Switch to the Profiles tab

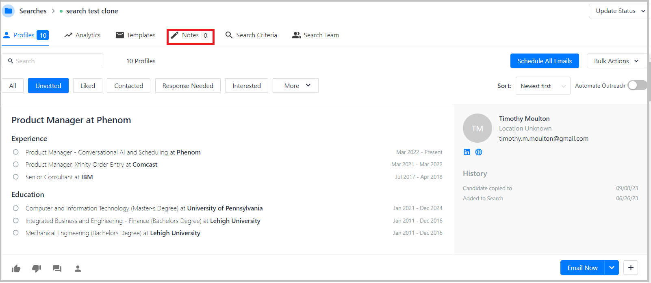click(x=26, y=35)
